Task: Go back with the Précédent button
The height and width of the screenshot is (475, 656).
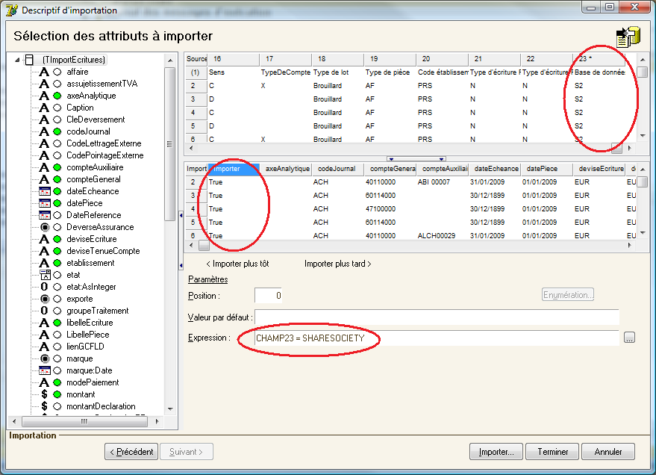Action: pos(131,452)
